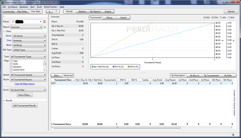Viewport: 241px width, 138px height.
Task: Click the player site icon next to Player
Action: click(13, 22)
